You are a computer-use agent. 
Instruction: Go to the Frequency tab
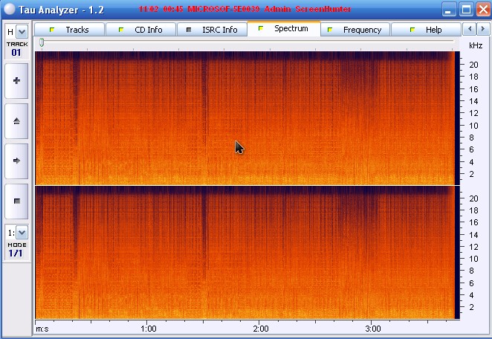355,30
